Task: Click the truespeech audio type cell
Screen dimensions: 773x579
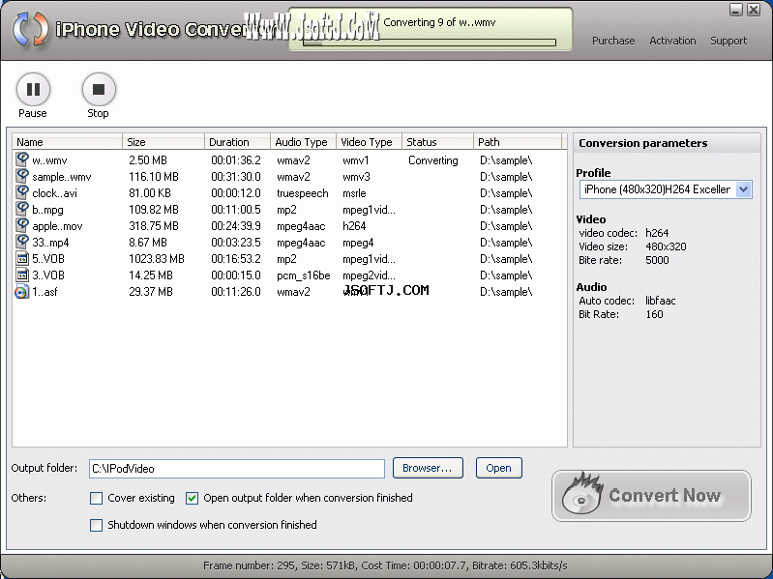Action: tap(303, 193)
